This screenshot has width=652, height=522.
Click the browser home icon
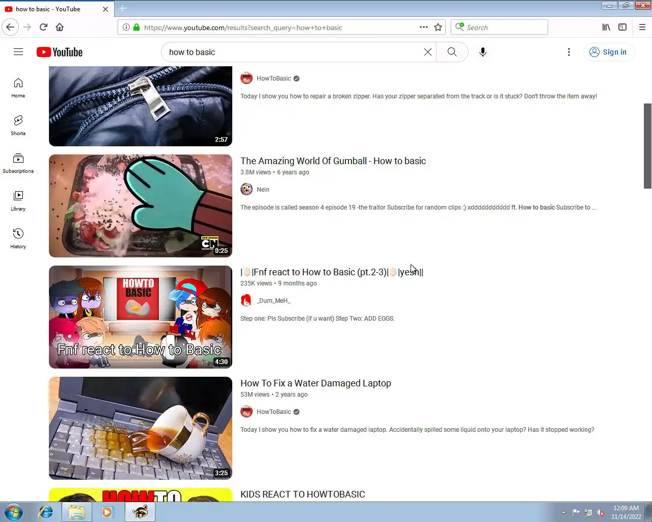(60, 27)
